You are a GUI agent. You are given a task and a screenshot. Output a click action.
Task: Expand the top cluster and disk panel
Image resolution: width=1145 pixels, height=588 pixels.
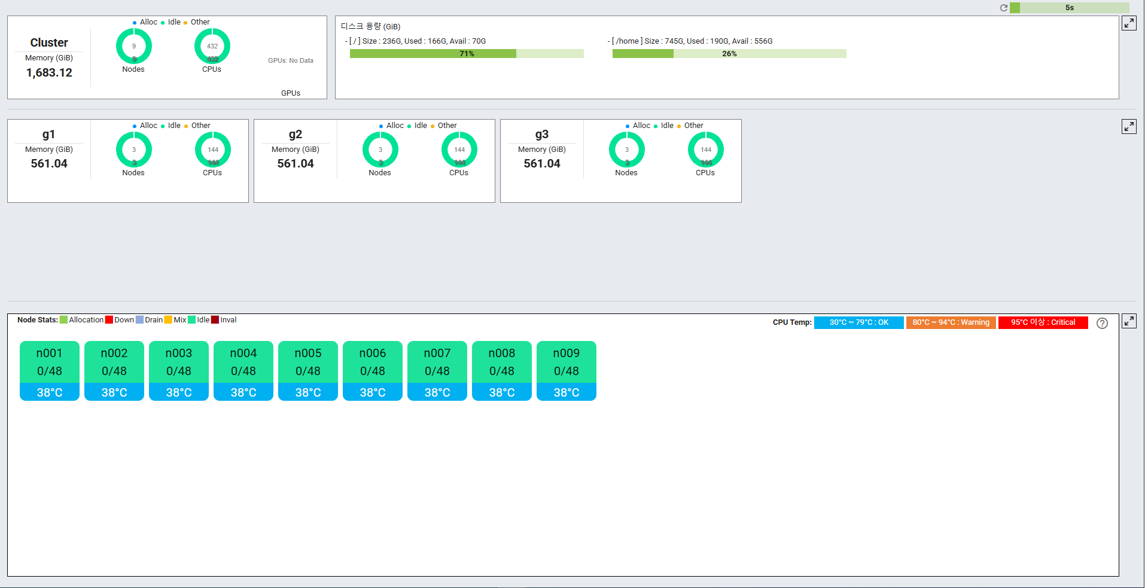tap(1128, 23)
